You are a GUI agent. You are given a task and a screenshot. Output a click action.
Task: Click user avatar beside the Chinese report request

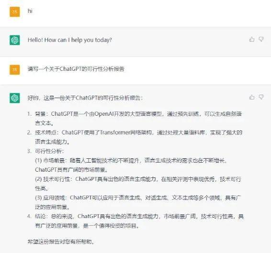[15, 70]
